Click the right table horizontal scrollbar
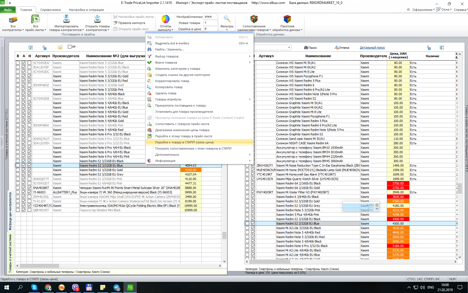The image size is (468, 293). (351, 261)
